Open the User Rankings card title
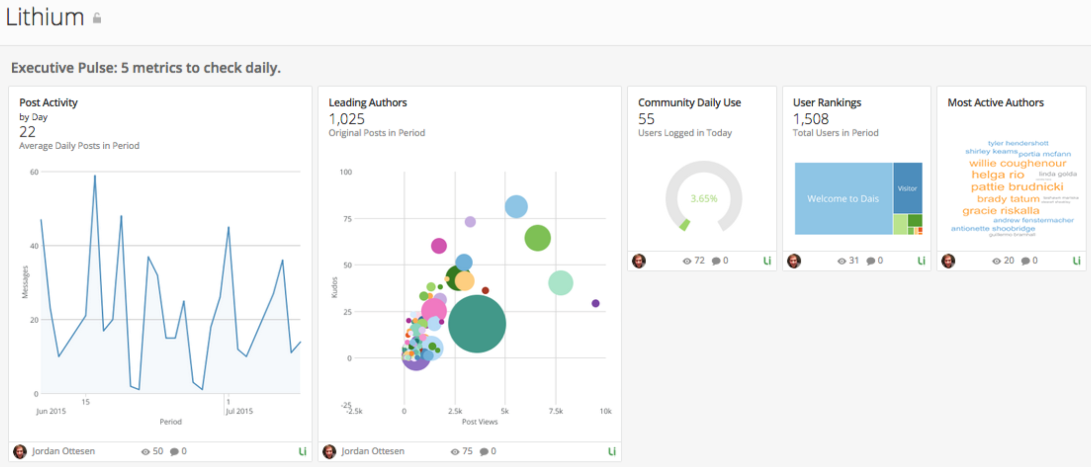The width and height of the screenshot is (1091, 467). pos(827,103)
